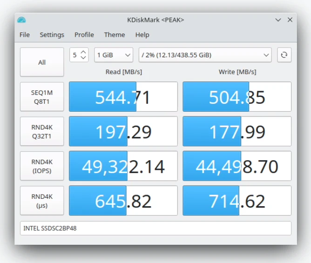Click the IOPS read value 49,322.14
The image size is (311, 263).
pos(123,166)
